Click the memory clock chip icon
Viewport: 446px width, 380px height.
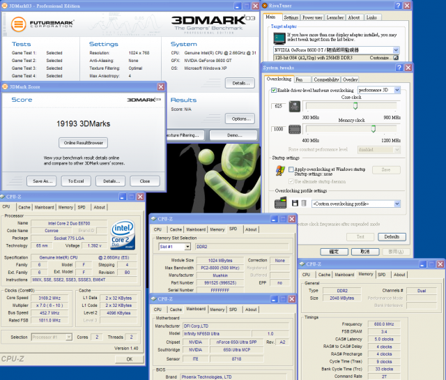295,130
